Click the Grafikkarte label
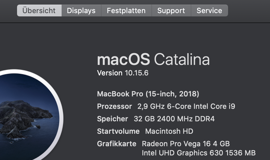The height and width of the screenshot is (160, 270). 117,144
